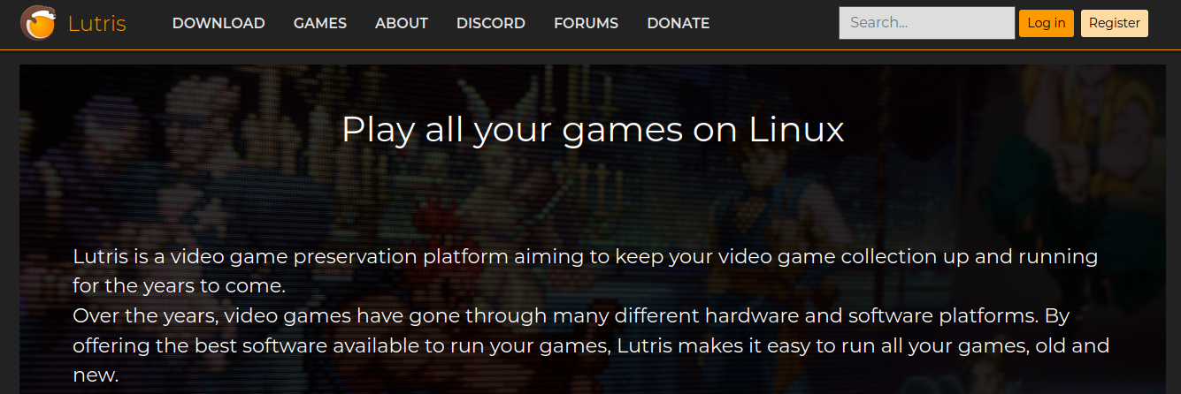
Task: Click the orange Log in button
Action: 1047,23
